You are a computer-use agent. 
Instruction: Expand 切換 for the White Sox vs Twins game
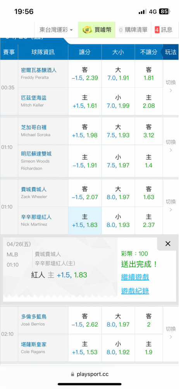coord(170,146)
